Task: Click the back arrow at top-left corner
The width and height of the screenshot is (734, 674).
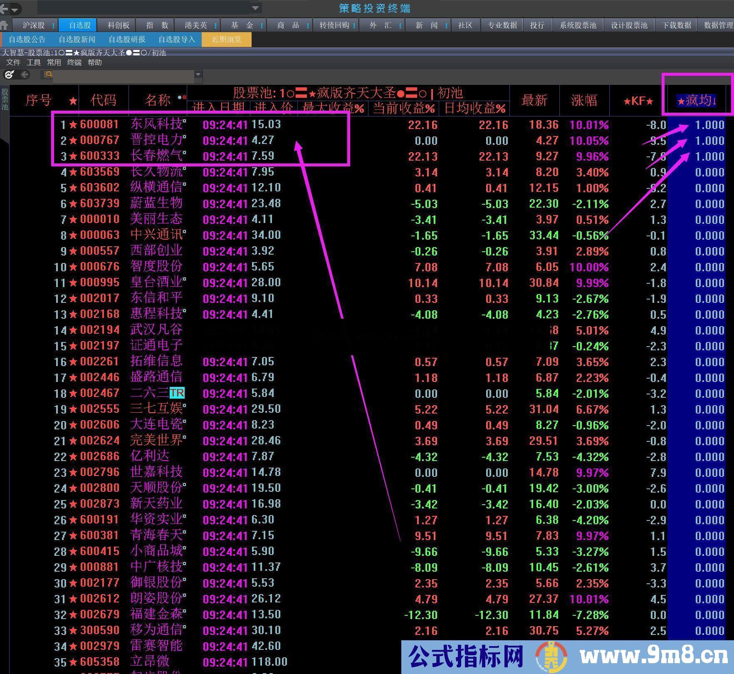Action: [x=4, y=8]
